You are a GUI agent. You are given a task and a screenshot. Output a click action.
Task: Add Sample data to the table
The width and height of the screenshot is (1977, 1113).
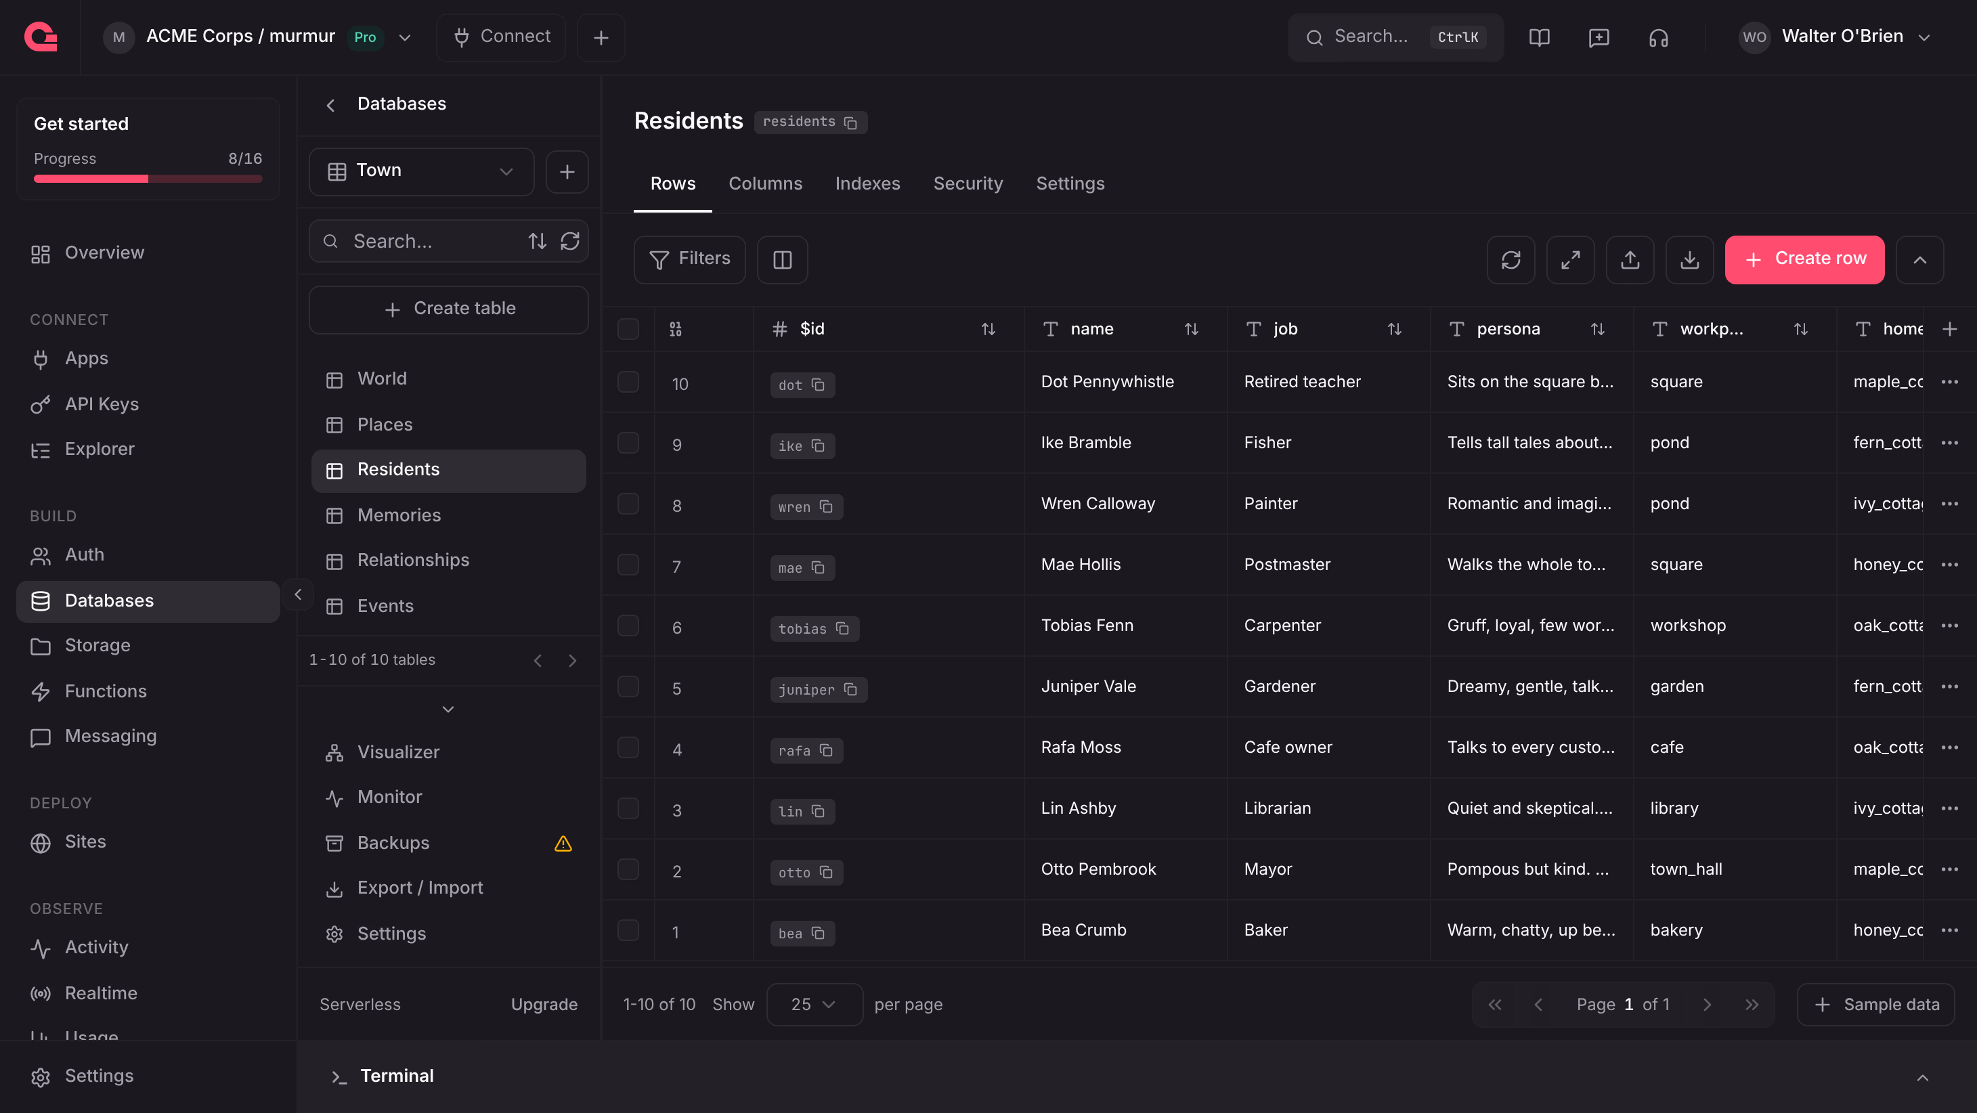point(1875,1004)
